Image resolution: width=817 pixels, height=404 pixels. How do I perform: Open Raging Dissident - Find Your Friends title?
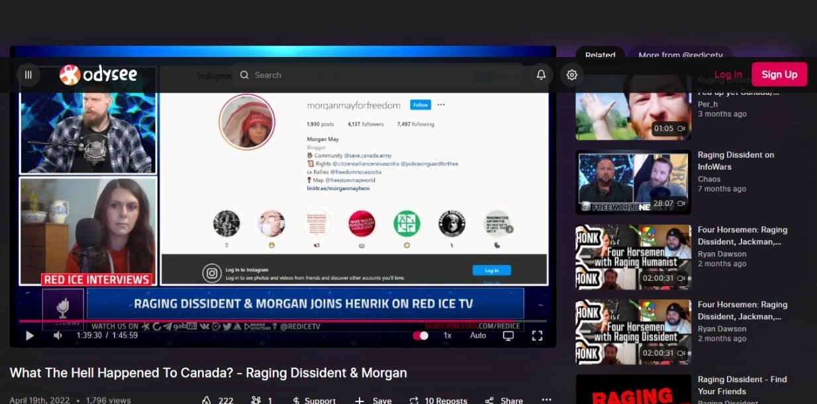(x=742, y=385)
